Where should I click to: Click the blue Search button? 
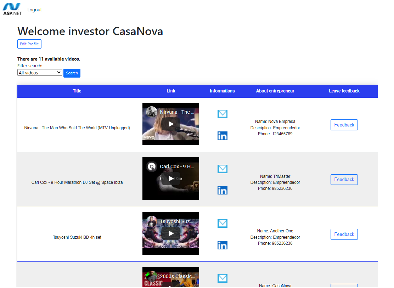click(72, 73)
